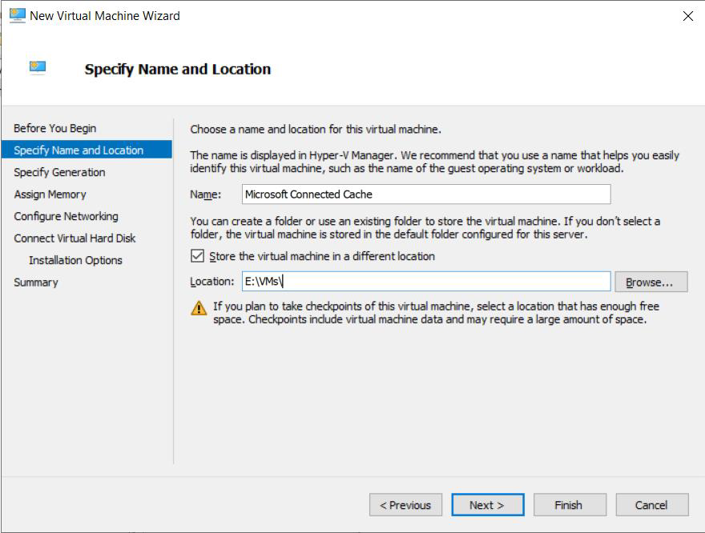The width and height of the screenshot is (705, 533).
Task: Close the New Virtual Machine Wizard
Action: click(687, 16)
